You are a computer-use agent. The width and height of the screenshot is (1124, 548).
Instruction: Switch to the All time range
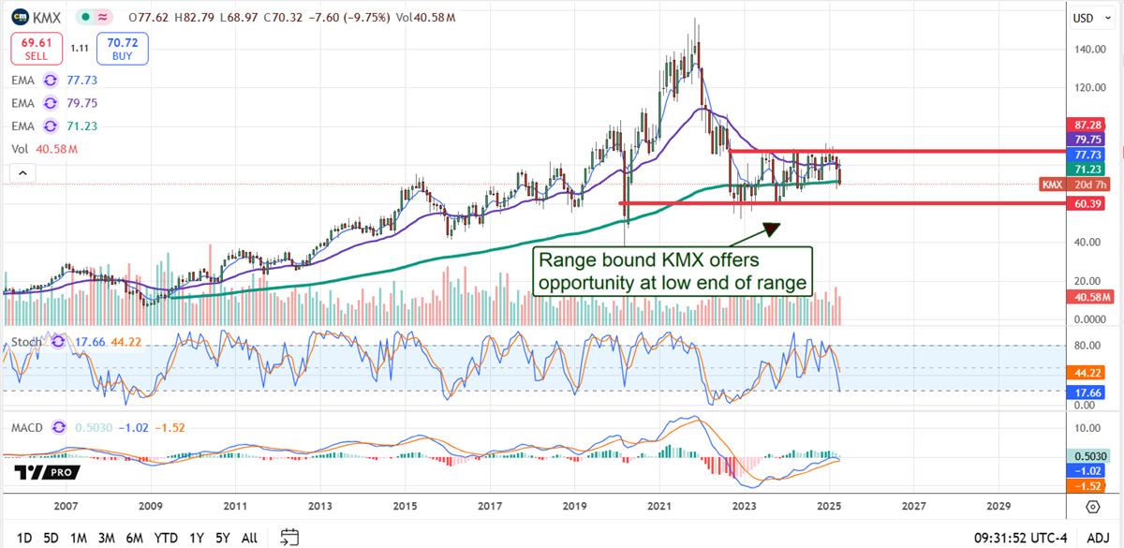pos(249,538)
